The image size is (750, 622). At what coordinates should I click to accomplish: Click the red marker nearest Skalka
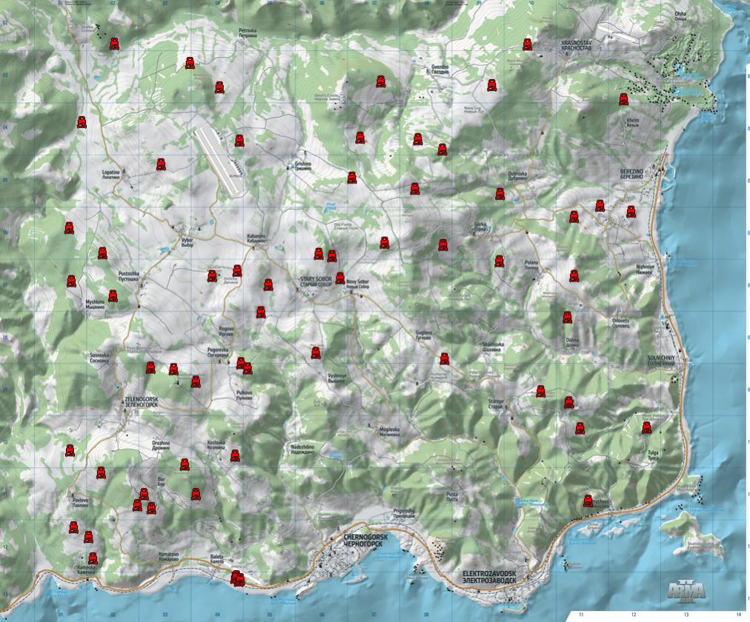point(114,44)
